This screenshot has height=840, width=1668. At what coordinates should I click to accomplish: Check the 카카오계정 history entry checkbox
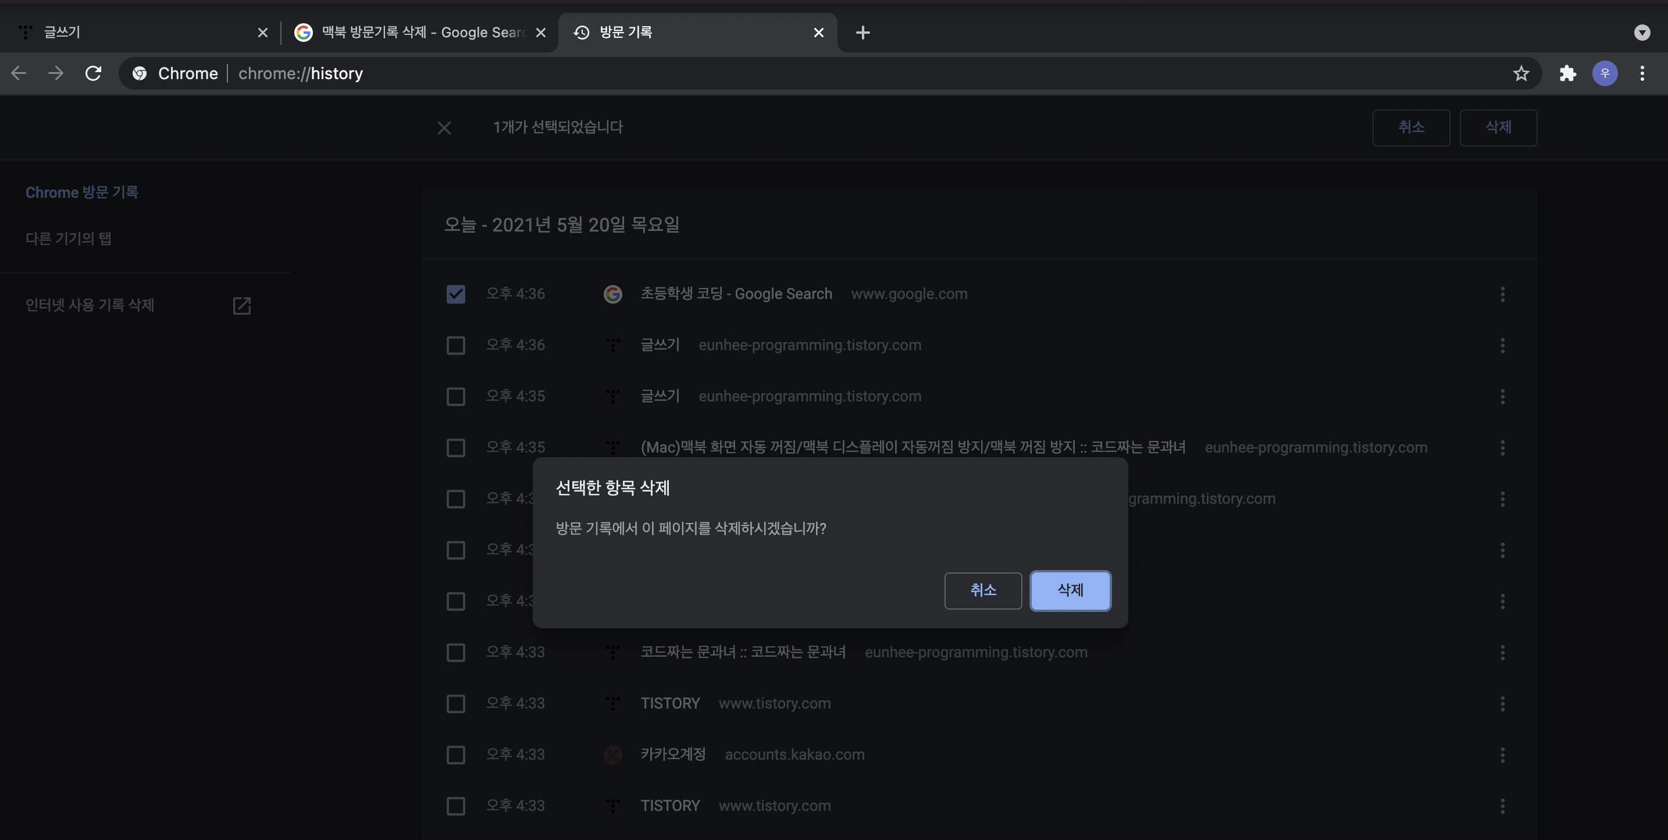tap(456, 754)
